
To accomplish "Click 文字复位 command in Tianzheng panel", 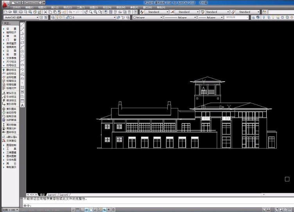I will pyautogui.click(x=9, y=141).
